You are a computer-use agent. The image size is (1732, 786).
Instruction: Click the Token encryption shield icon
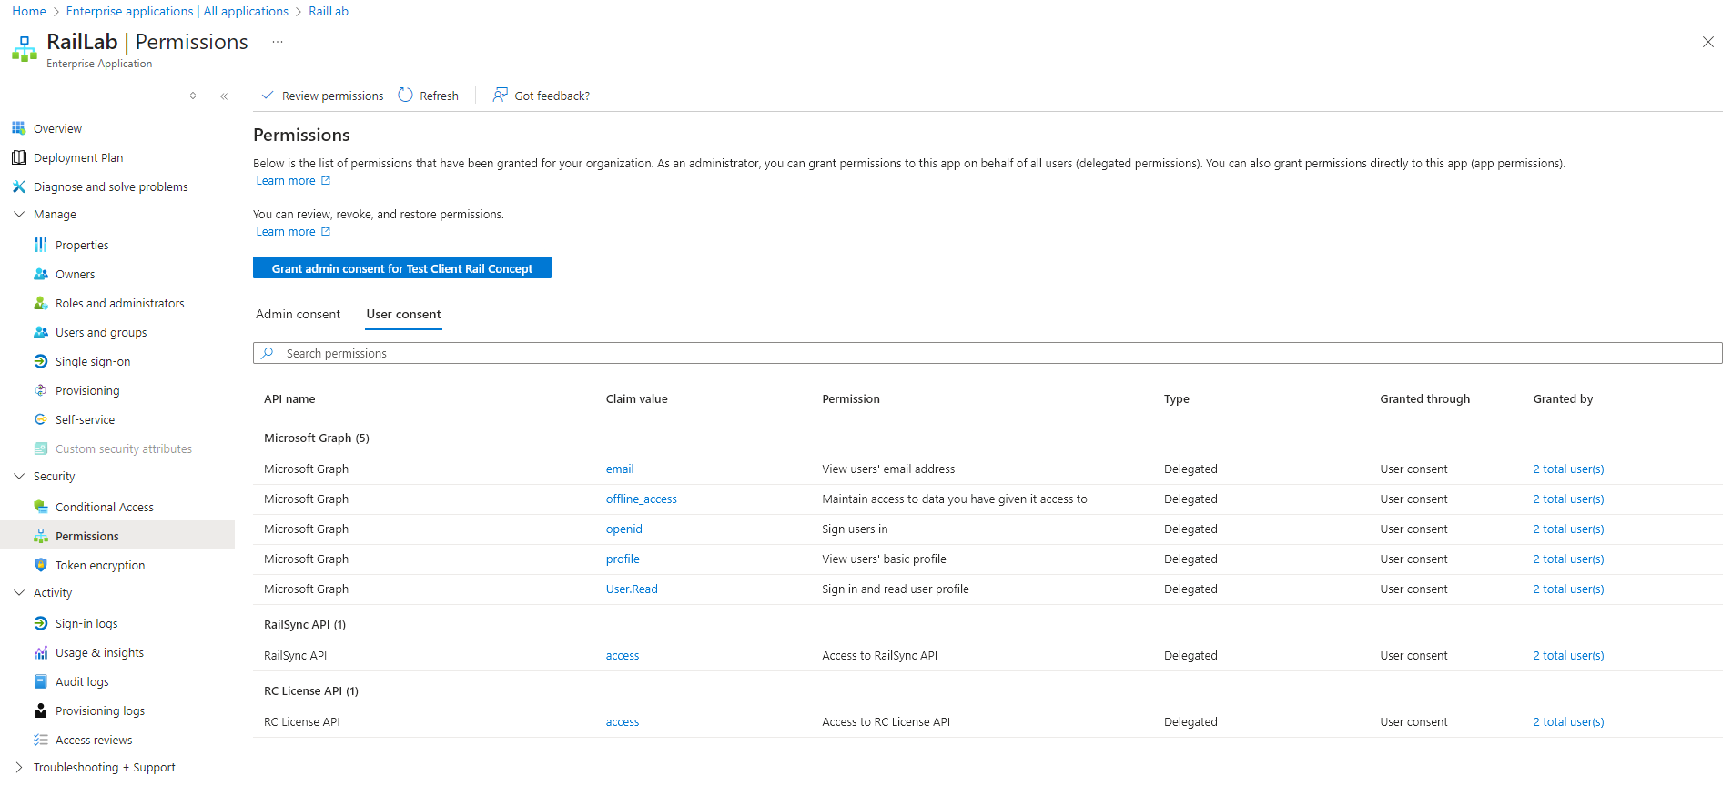(41, 565)
